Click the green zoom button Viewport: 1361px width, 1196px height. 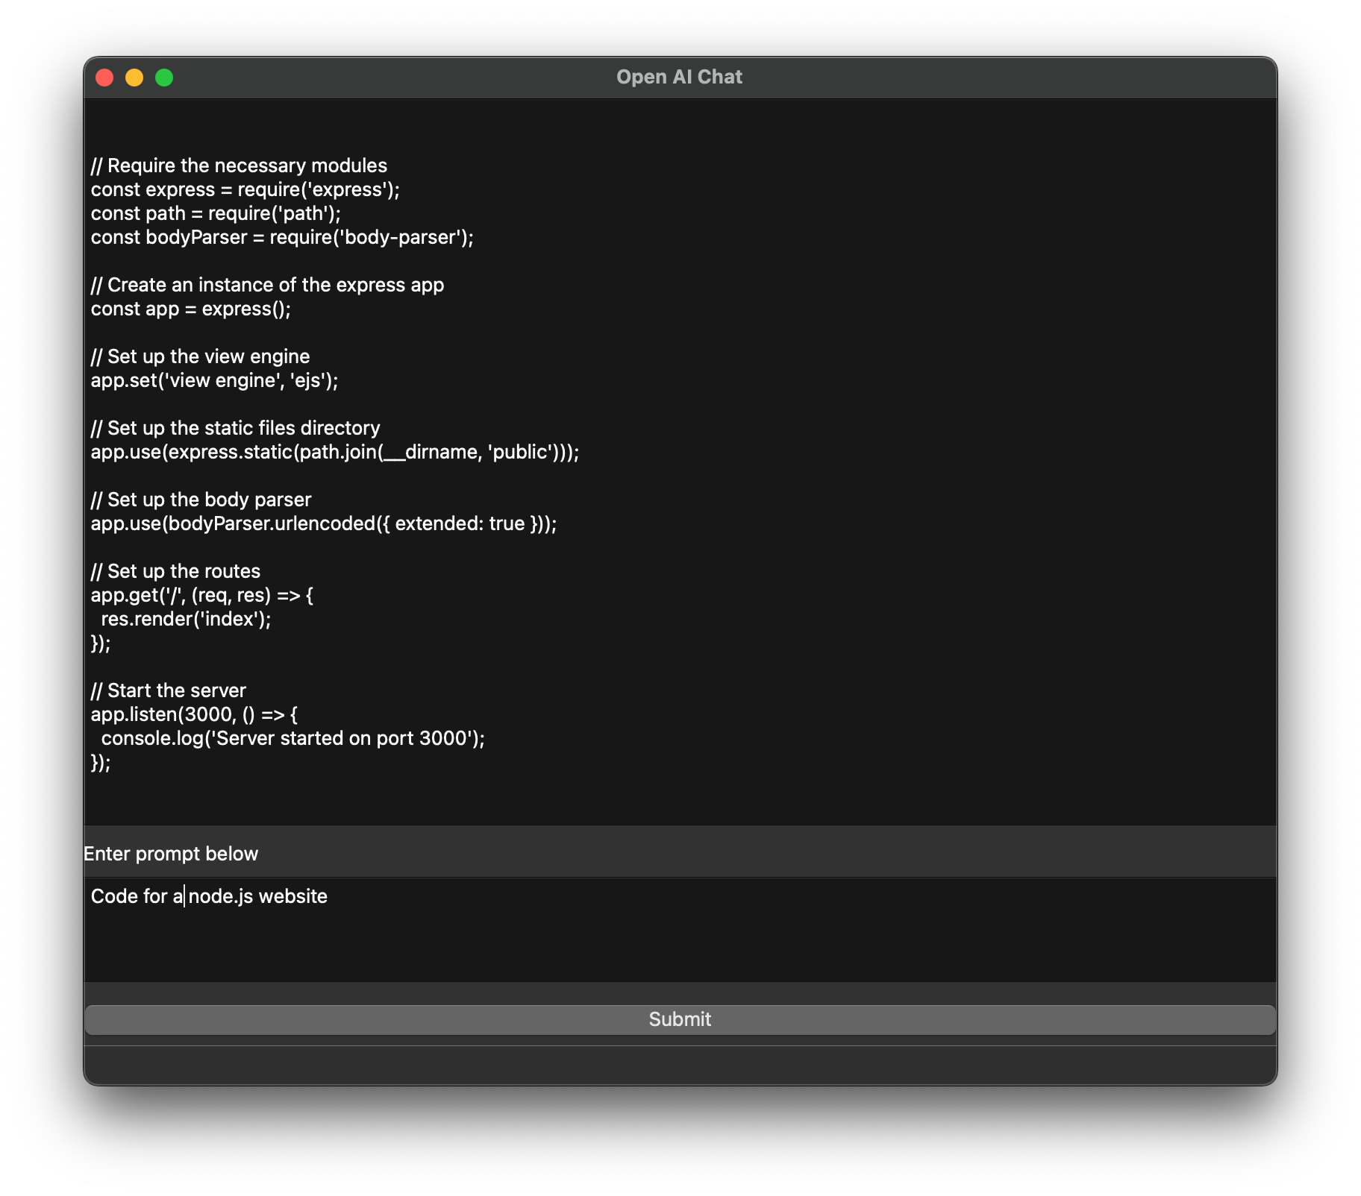point(163,77)
